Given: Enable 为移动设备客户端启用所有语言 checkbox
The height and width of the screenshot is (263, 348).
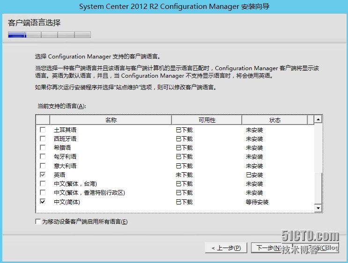Looking at the screenshot, I should (38, 221).
